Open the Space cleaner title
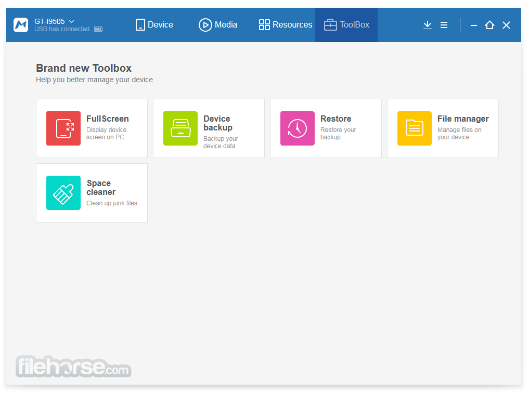529x393 pixels. [x=101, y=187]
